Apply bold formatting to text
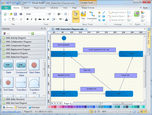The width and height of the screenshot is (152, 115). point(28,19)
